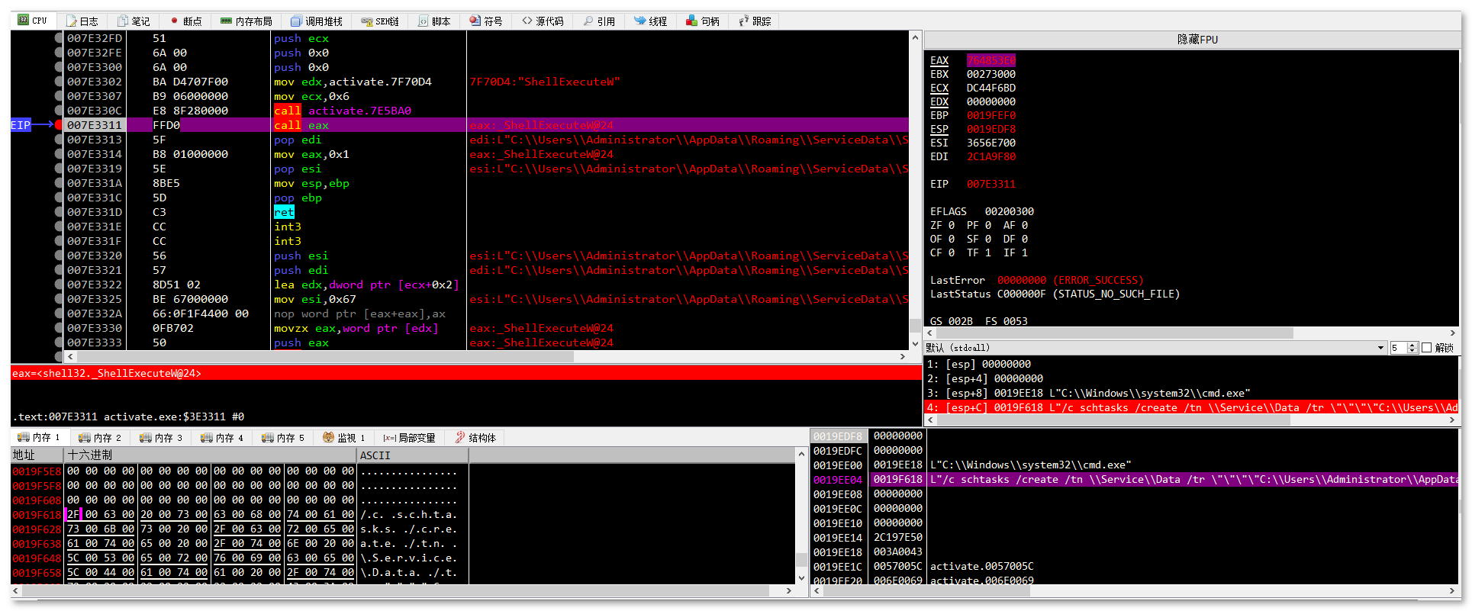The height and width of the screenshot is (611, 1472).
Task: Open the 内存布局 memory map tab icon
Action: (x=226, y=21)
